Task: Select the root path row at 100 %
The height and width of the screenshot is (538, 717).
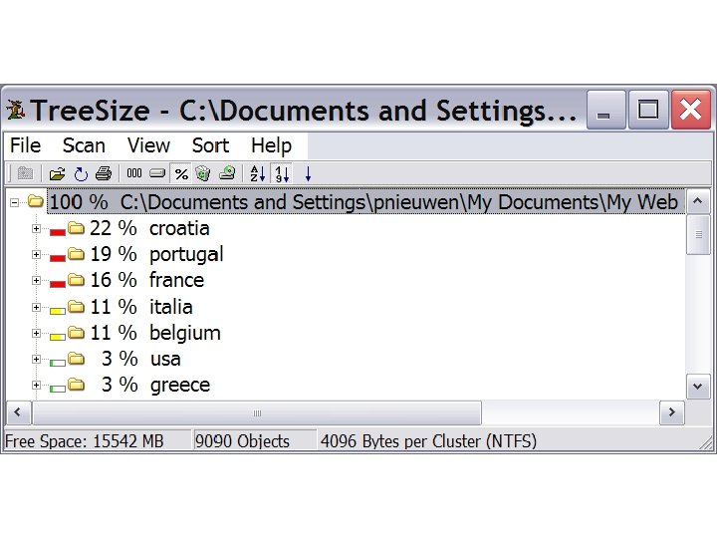Action: (366, 201)
